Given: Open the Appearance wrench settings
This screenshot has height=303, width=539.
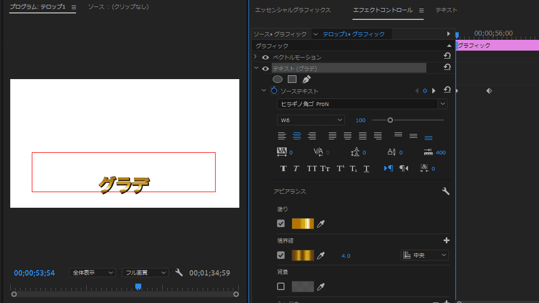Looking at the screenshot, I should pos(446,191).
